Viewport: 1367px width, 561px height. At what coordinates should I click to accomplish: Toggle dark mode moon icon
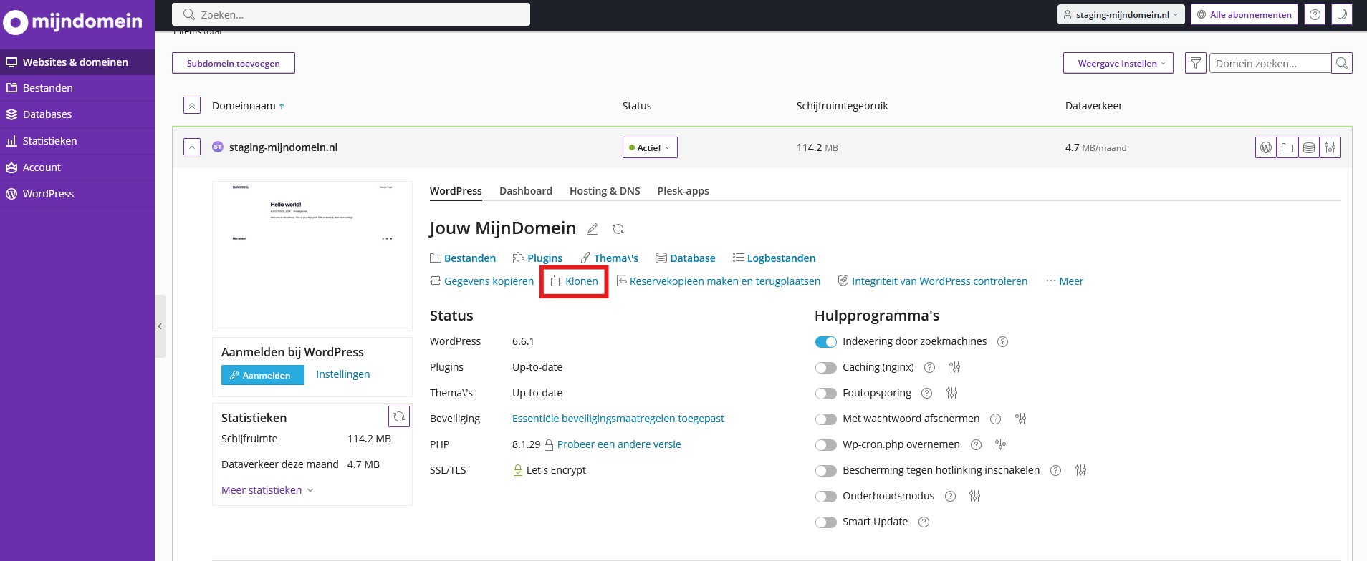pos(1342,14)
